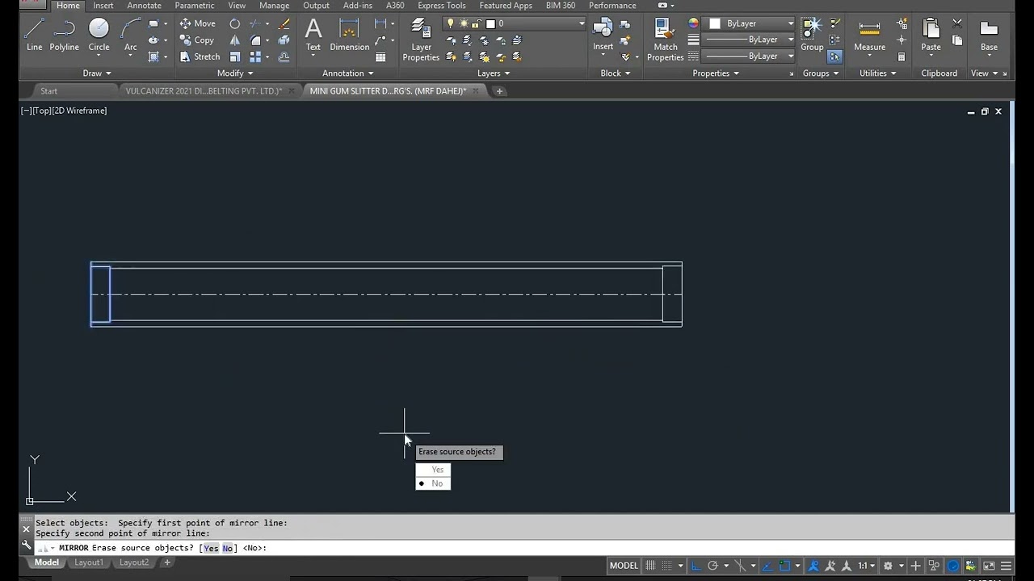1034x581 pixels.
Task: Open the Annotate ribbon tab
Action: click(x=144, y=6)
